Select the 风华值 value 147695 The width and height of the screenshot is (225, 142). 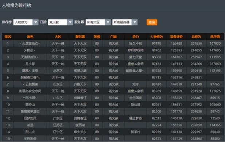(215, 50)
